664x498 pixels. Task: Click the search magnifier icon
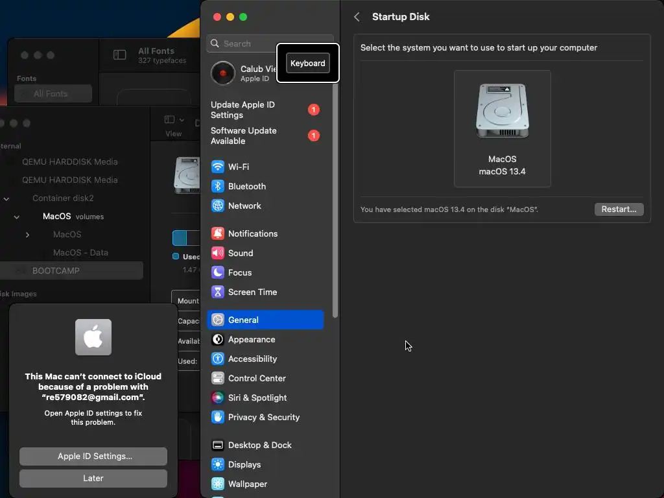click(215, 43)
